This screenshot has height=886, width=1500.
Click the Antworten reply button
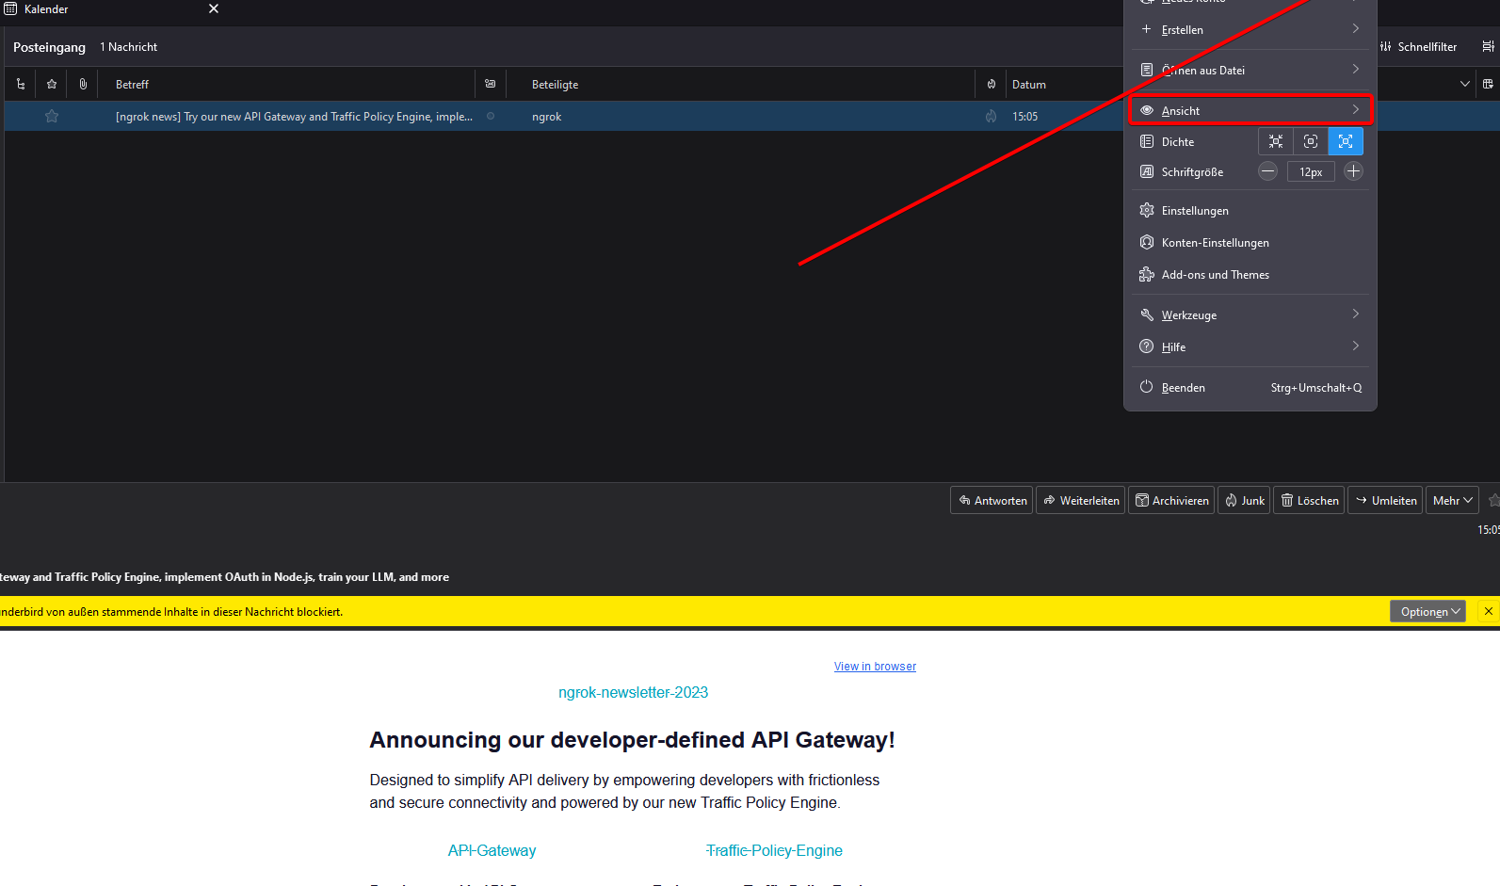(992, 501)
